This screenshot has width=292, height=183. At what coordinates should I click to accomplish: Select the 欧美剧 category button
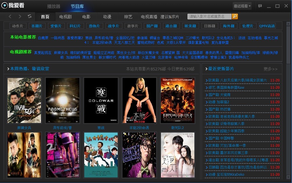191,26
